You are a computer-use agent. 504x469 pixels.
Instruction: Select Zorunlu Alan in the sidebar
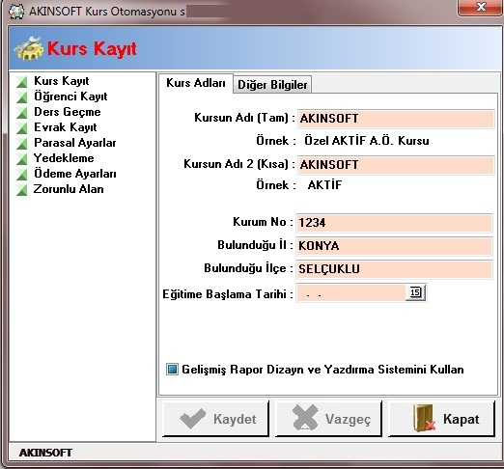69,189
